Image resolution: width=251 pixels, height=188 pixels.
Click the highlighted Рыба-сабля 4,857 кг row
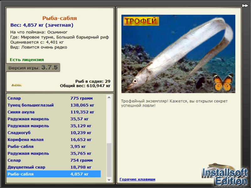53,174
